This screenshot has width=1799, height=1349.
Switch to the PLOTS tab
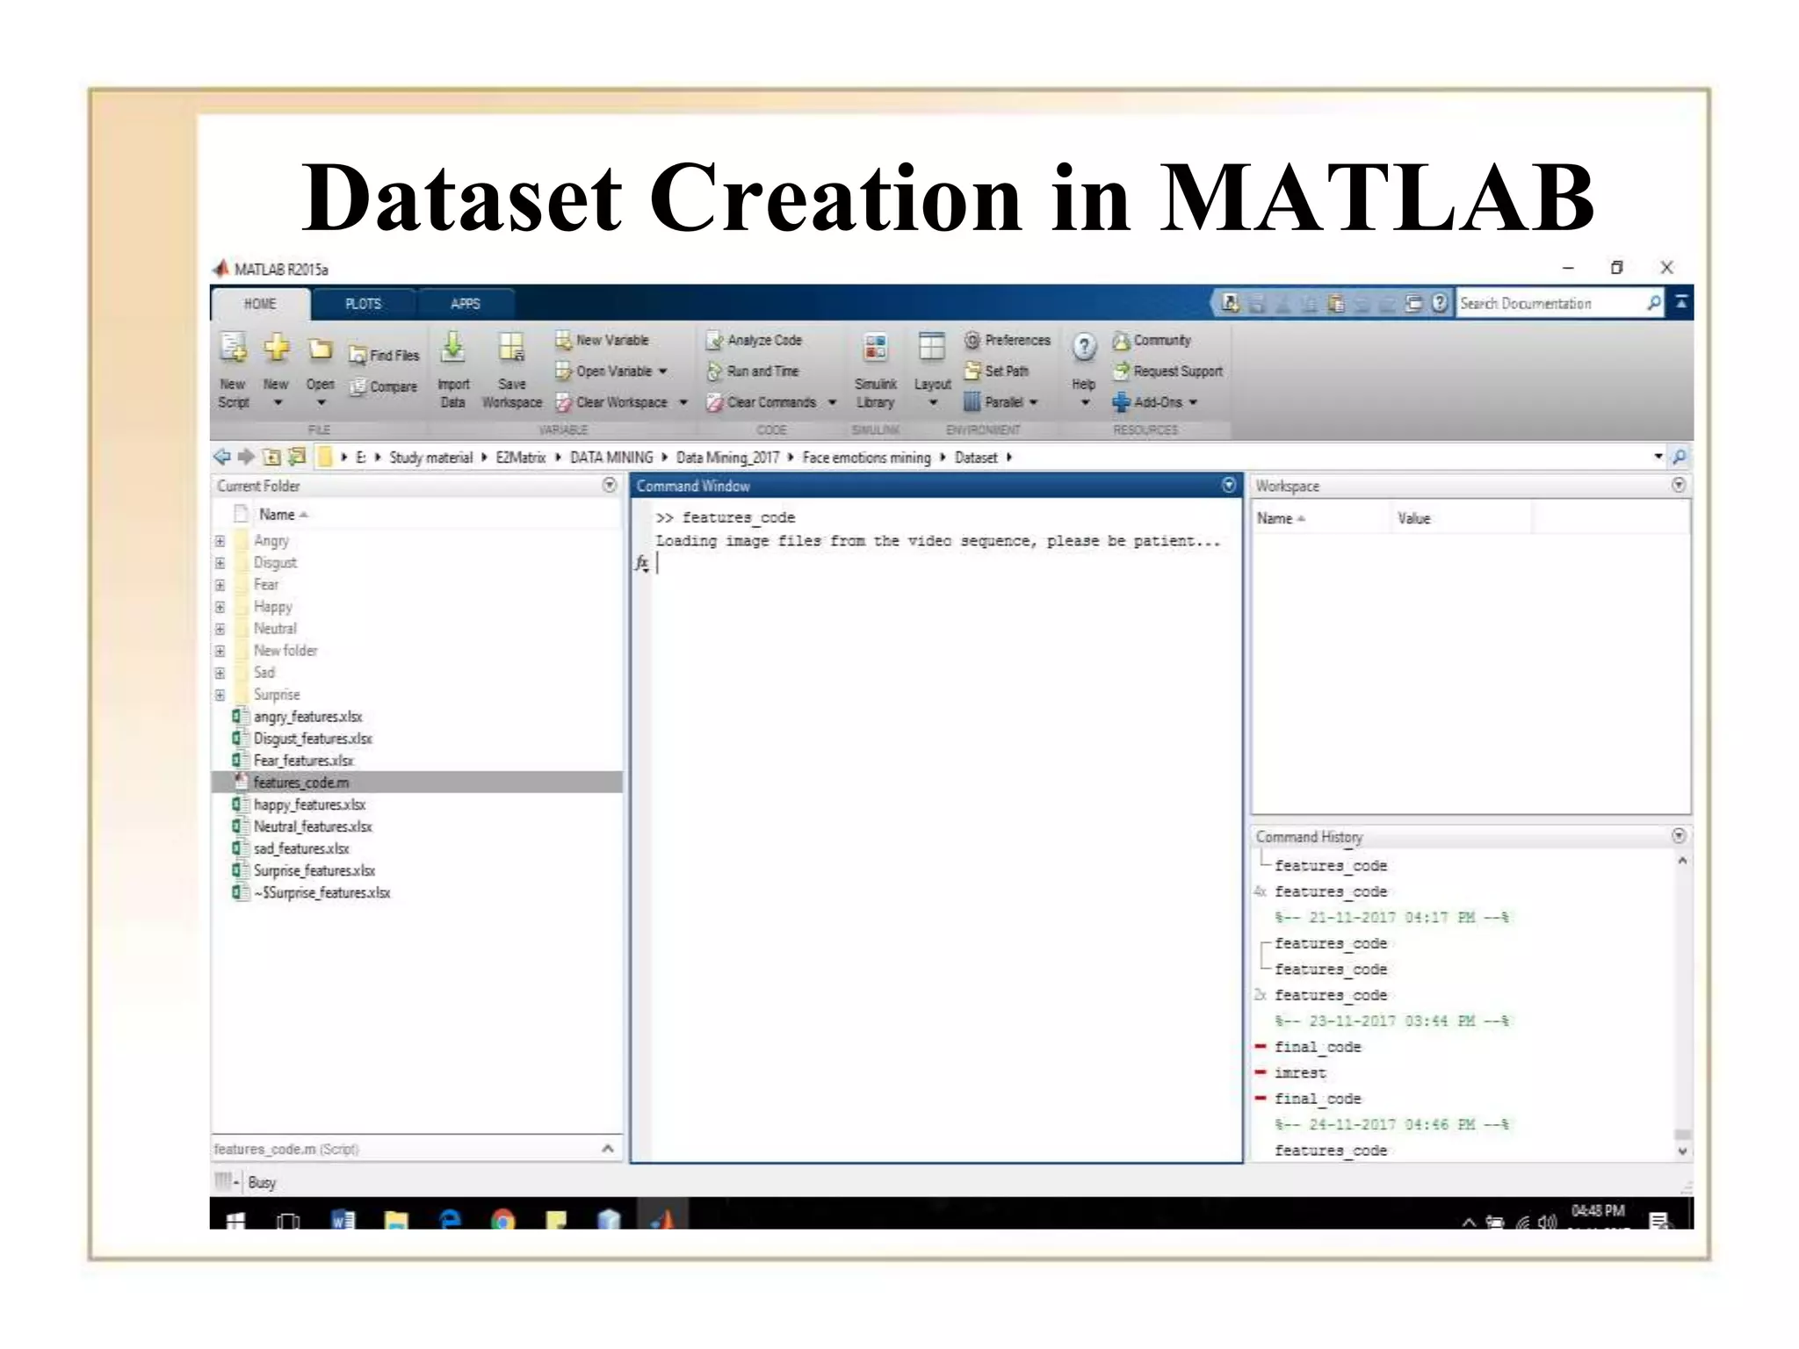(x=363, y=304)
